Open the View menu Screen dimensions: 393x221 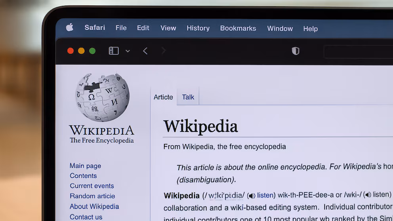coord(168,28)
